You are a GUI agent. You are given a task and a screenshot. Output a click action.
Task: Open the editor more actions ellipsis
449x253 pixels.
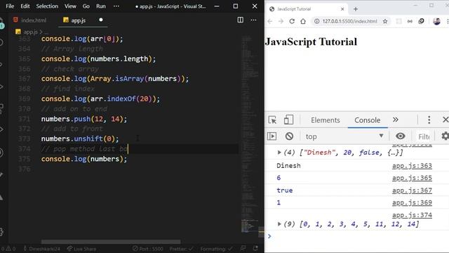pyautogui.click(x=253, y=20)
